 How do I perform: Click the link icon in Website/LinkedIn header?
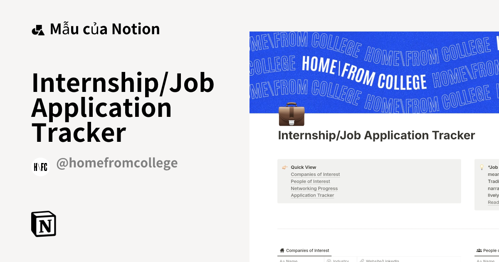pyautogui.click(x=362, y=261)
